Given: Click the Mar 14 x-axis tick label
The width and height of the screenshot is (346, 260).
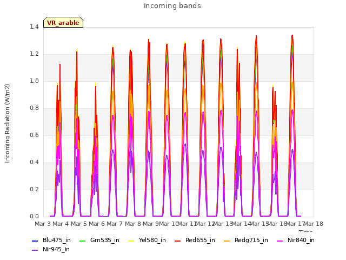Looking at the screenshot, I should click(x=241, y=224).
